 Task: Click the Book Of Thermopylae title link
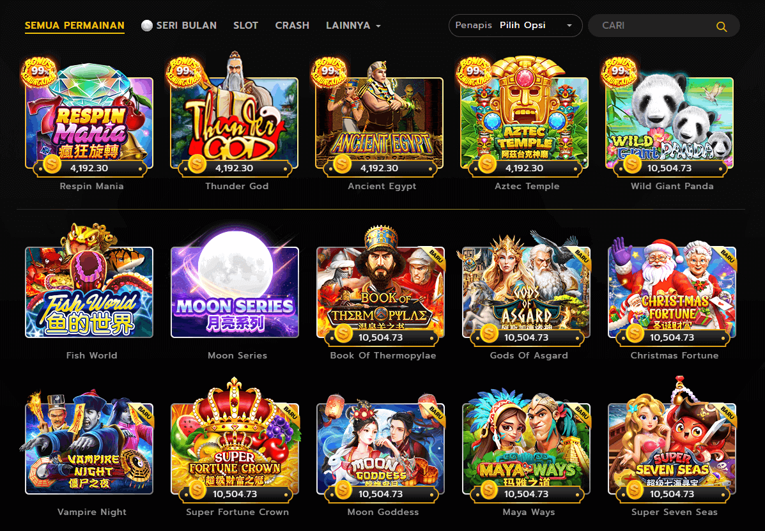[383, 355]
